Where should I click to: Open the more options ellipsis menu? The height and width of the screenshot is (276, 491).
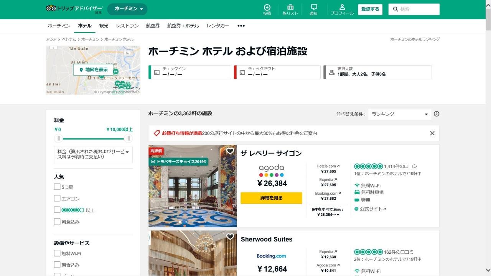point(241,26)
